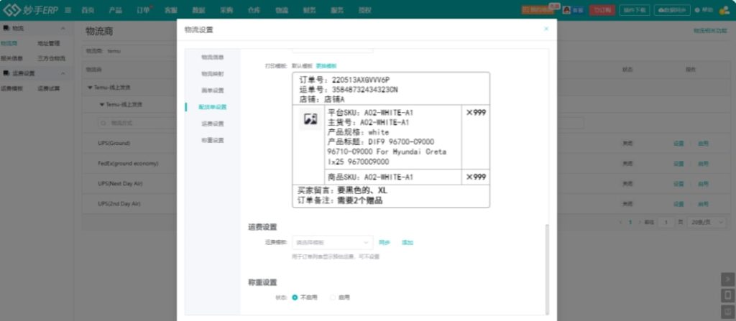Viewport: 736px width, 321px height.
Task: Open 报关信息 in the left sidebar
Action: 11,59
